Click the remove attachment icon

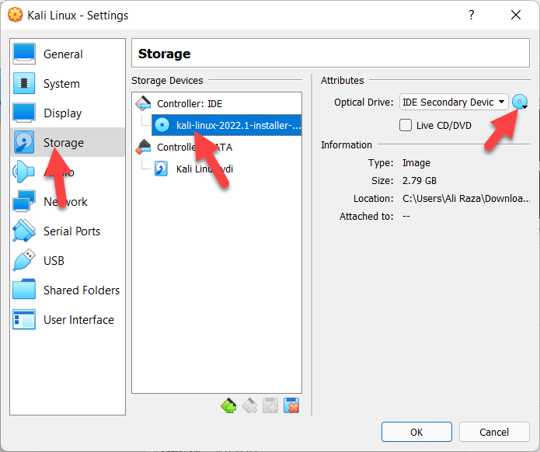click(291, 405)
